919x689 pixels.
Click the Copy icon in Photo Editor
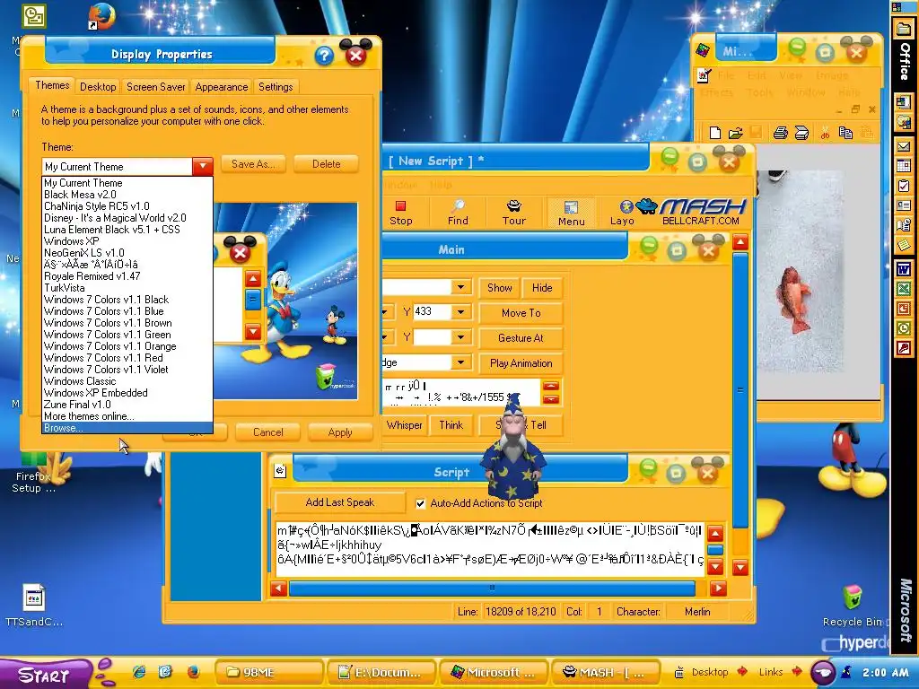pos(845,133)
